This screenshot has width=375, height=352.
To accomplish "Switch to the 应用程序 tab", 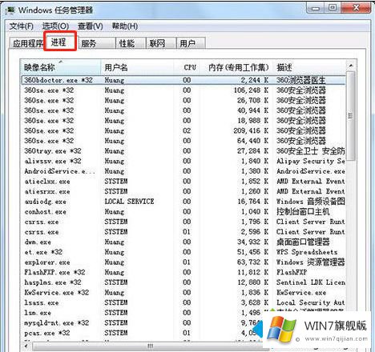I will (27, 43).
